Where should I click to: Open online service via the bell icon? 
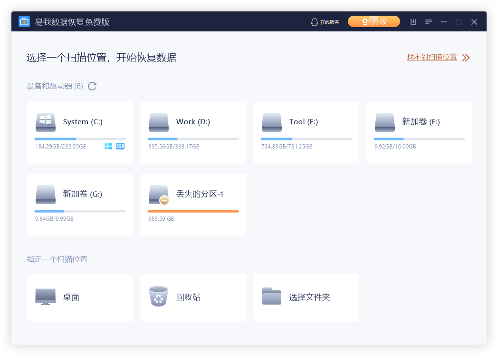(x=325, y=21)
